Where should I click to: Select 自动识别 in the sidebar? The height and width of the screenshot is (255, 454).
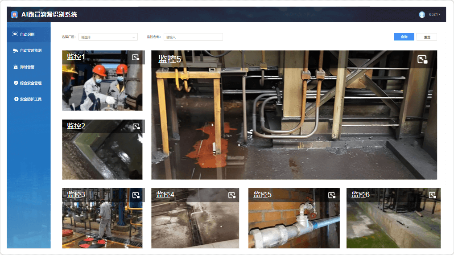pos(27,34)
